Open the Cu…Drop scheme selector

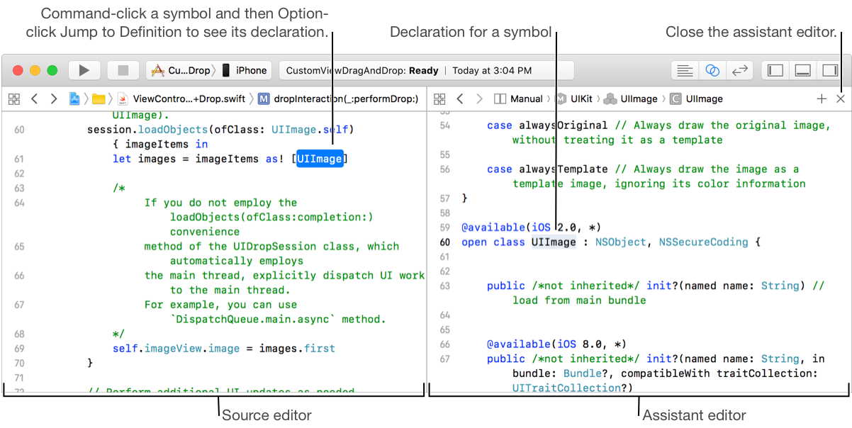(181, 70)
